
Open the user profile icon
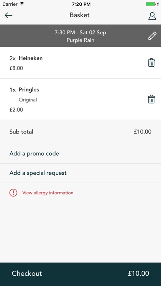(152, 16)
